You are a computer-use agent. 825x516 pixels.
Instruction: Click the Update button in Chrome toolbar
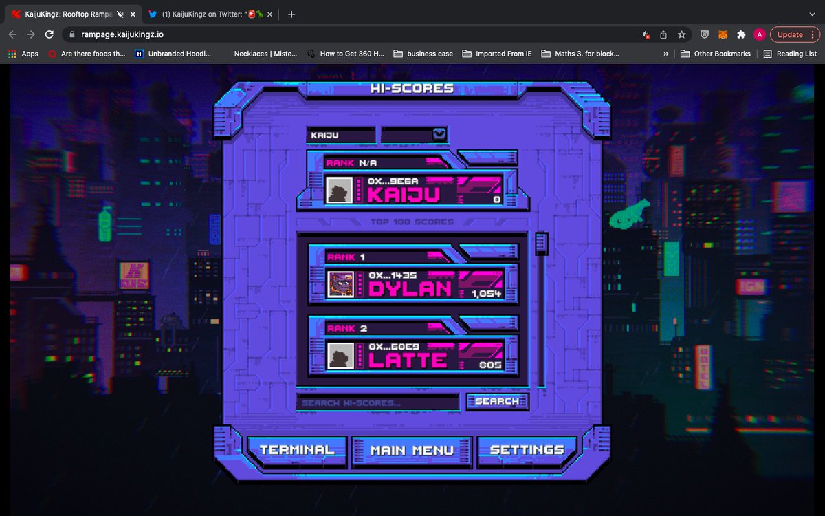click(x=790, y=34)
